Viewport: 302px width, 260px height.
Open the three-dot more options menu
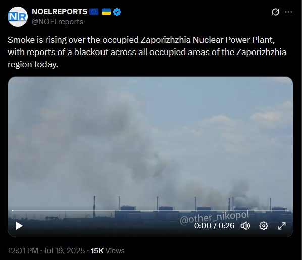pos(288,12)
